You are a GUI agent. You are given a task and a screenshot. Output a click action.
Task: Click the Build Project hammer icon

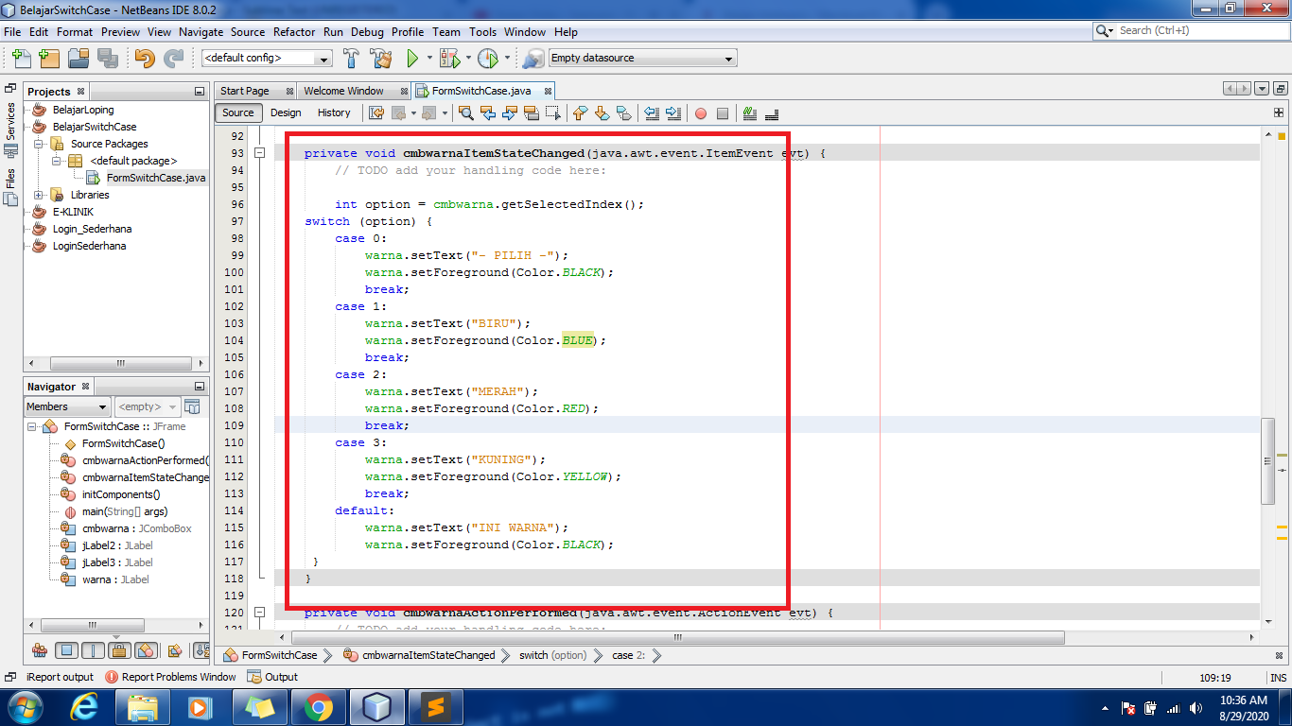click(351, 58)
